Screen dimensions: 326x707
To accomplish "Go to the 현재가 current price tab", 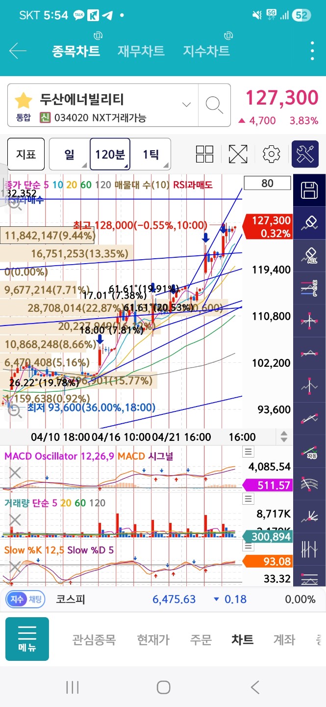I will 153,640.
